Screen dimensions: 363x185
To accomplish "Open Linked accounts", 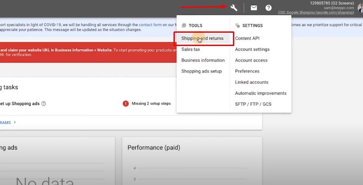I will (252, 82).
